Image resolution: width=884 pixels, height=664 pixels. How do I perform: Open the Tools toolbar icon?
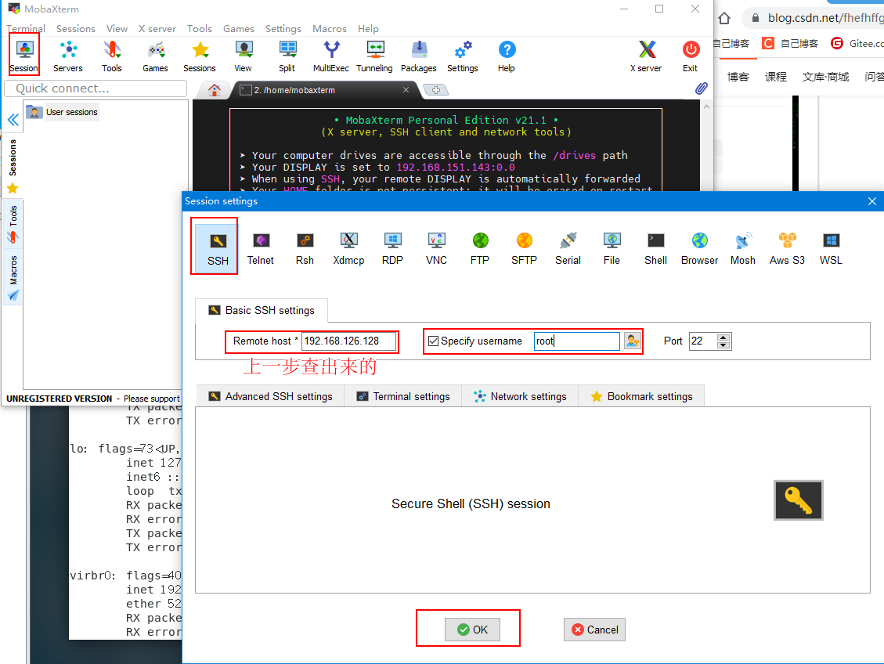[112, 56]
